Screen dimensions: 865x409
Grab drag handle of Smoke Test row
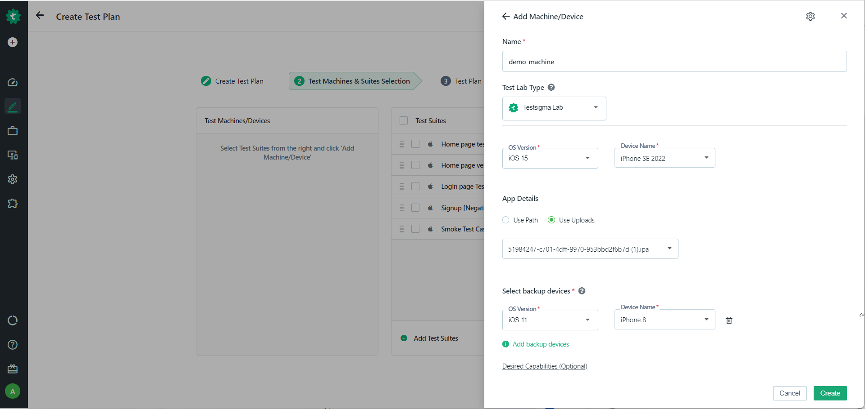click(402, 229)
